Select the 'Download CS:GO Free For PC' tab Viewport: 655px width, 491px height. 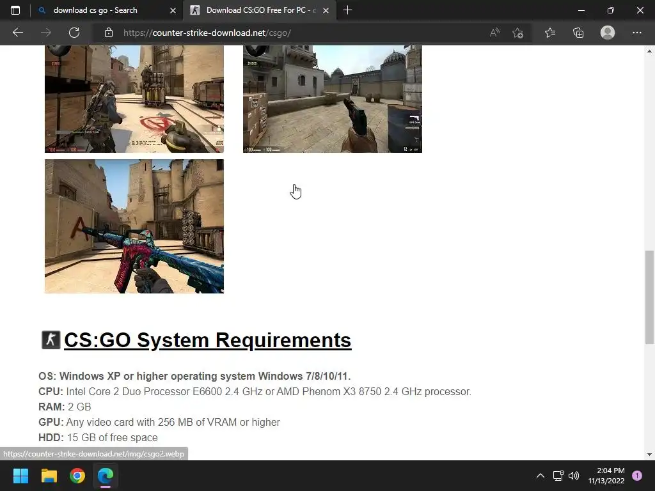[x=260, y=10]
